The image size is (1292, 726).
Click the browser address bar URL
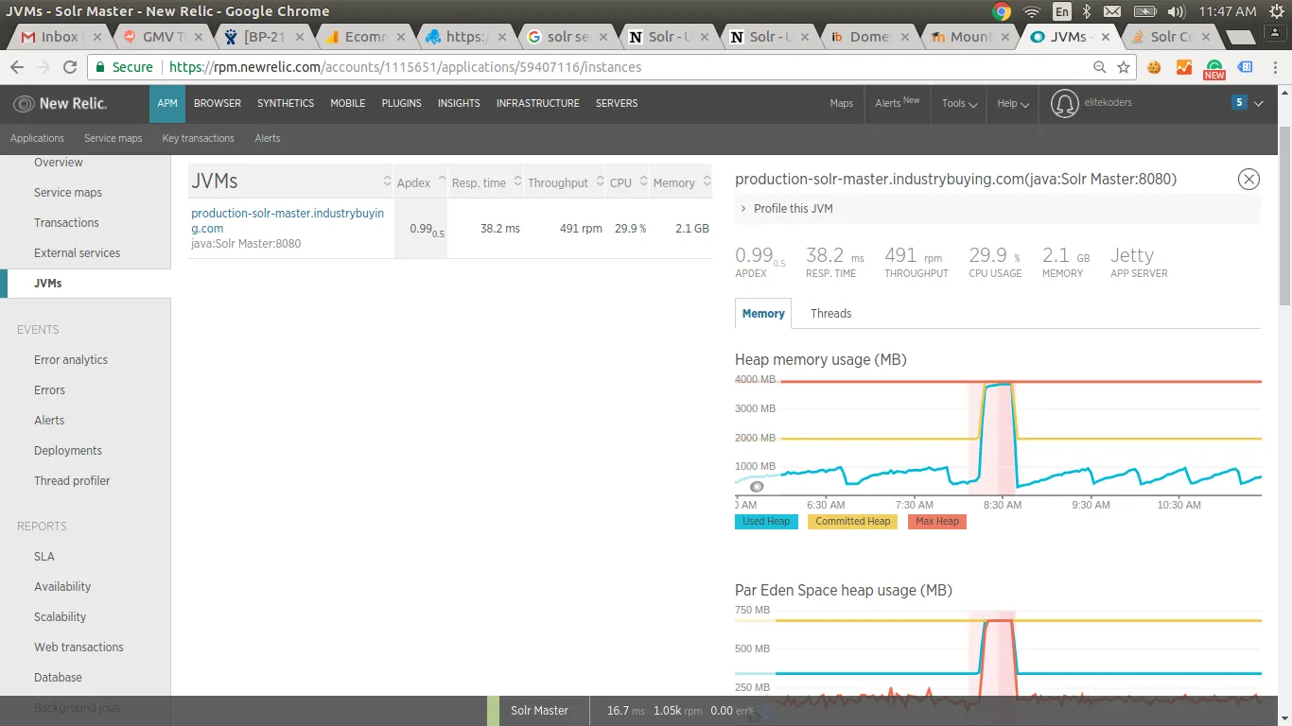[x=406, y=67]
